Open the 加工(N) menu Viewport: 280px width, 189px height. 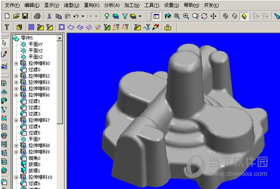tap(132, 5)
